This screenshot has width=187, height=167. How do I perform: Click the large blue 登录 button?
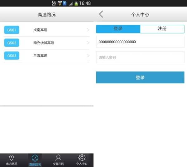click(x=140, y=77)
